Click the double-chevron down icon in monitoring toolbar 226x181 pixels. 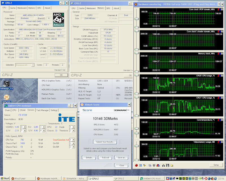[x=154, y=165]
